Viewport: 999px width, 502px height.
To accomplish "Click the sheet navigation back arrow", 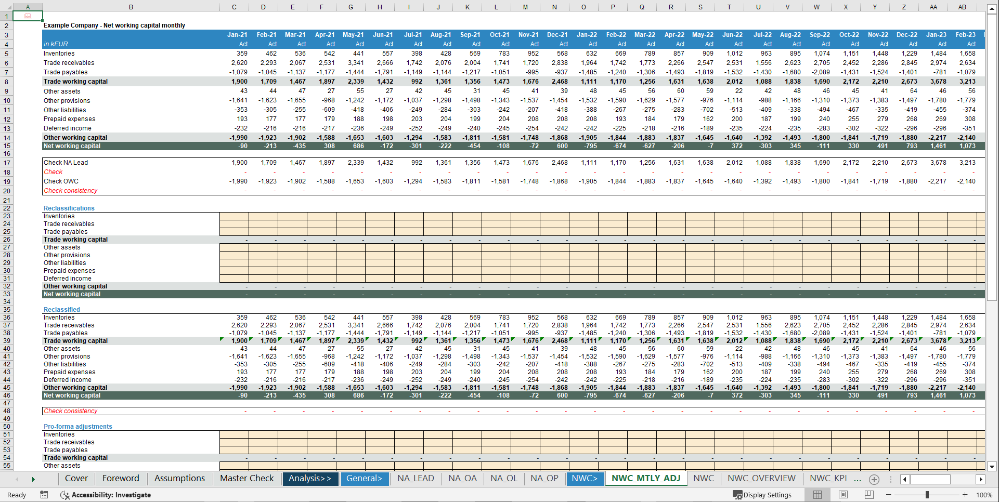I will point(18,479).
